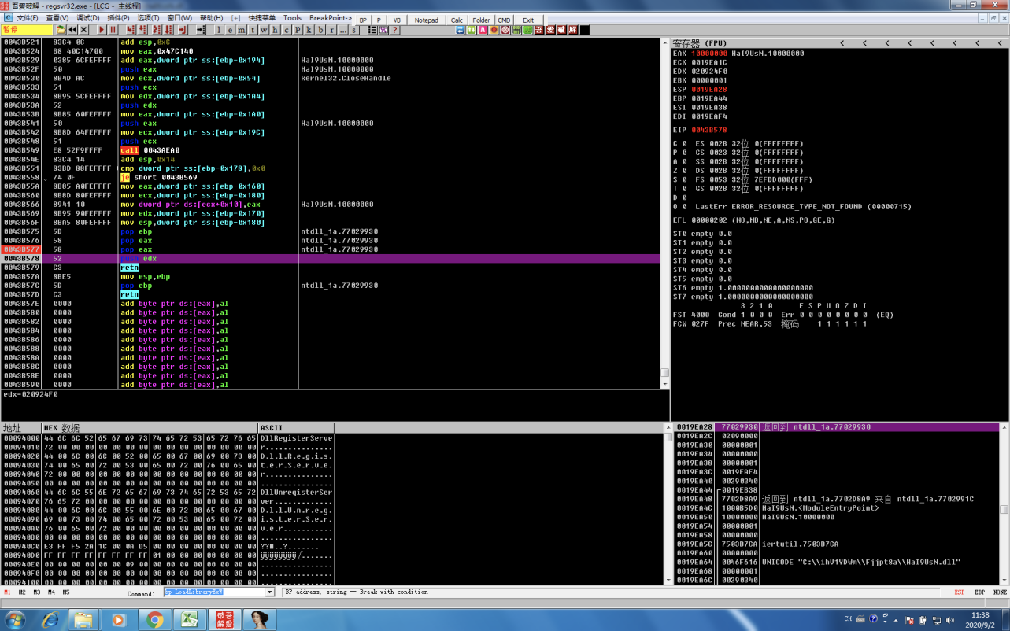
Task: Open the BreakPoint-> dropdown menu
Action: click(x=330, y=17)
